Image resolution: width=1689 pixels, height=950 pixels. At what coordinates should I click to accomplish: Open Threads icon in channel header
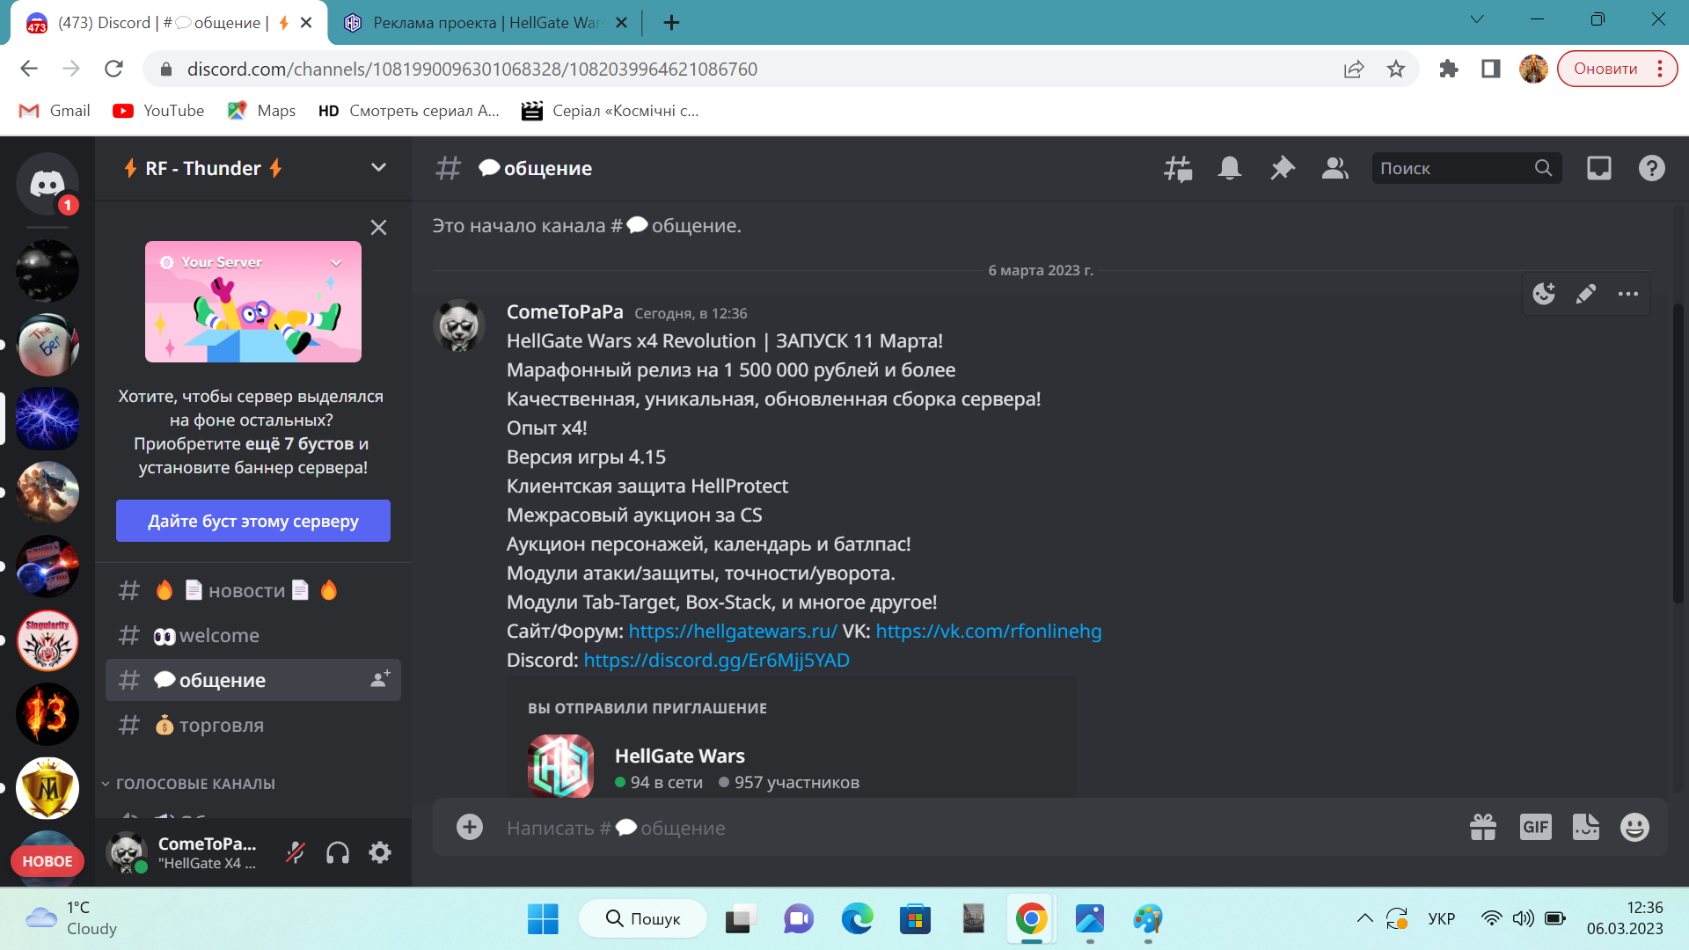point(1178,168)
